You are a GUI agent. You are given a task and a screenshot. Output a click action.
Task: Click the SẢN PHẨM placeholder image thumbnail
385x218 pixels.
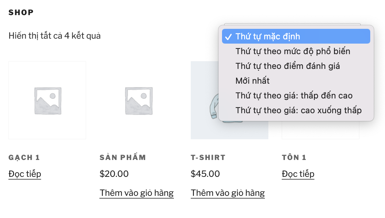138,100
